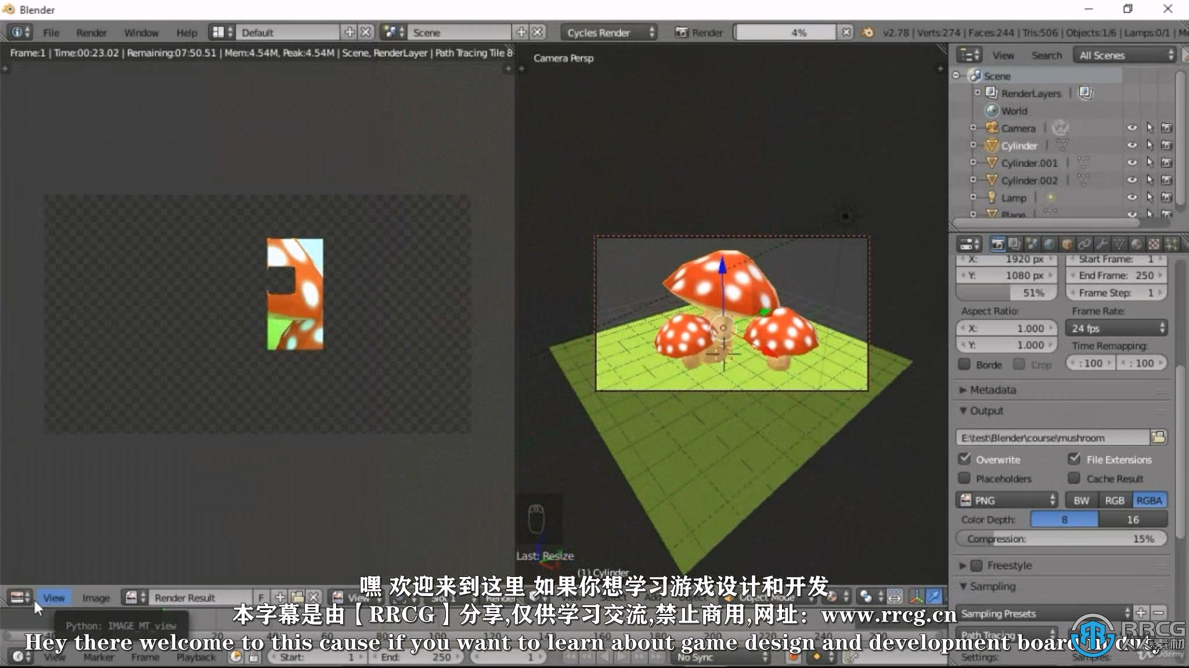Image resolution: width=1189 pixels, height=668 pixels.
Task: Hide Cylinder.002 with its eye icon
Action: tap(1132, 180)
